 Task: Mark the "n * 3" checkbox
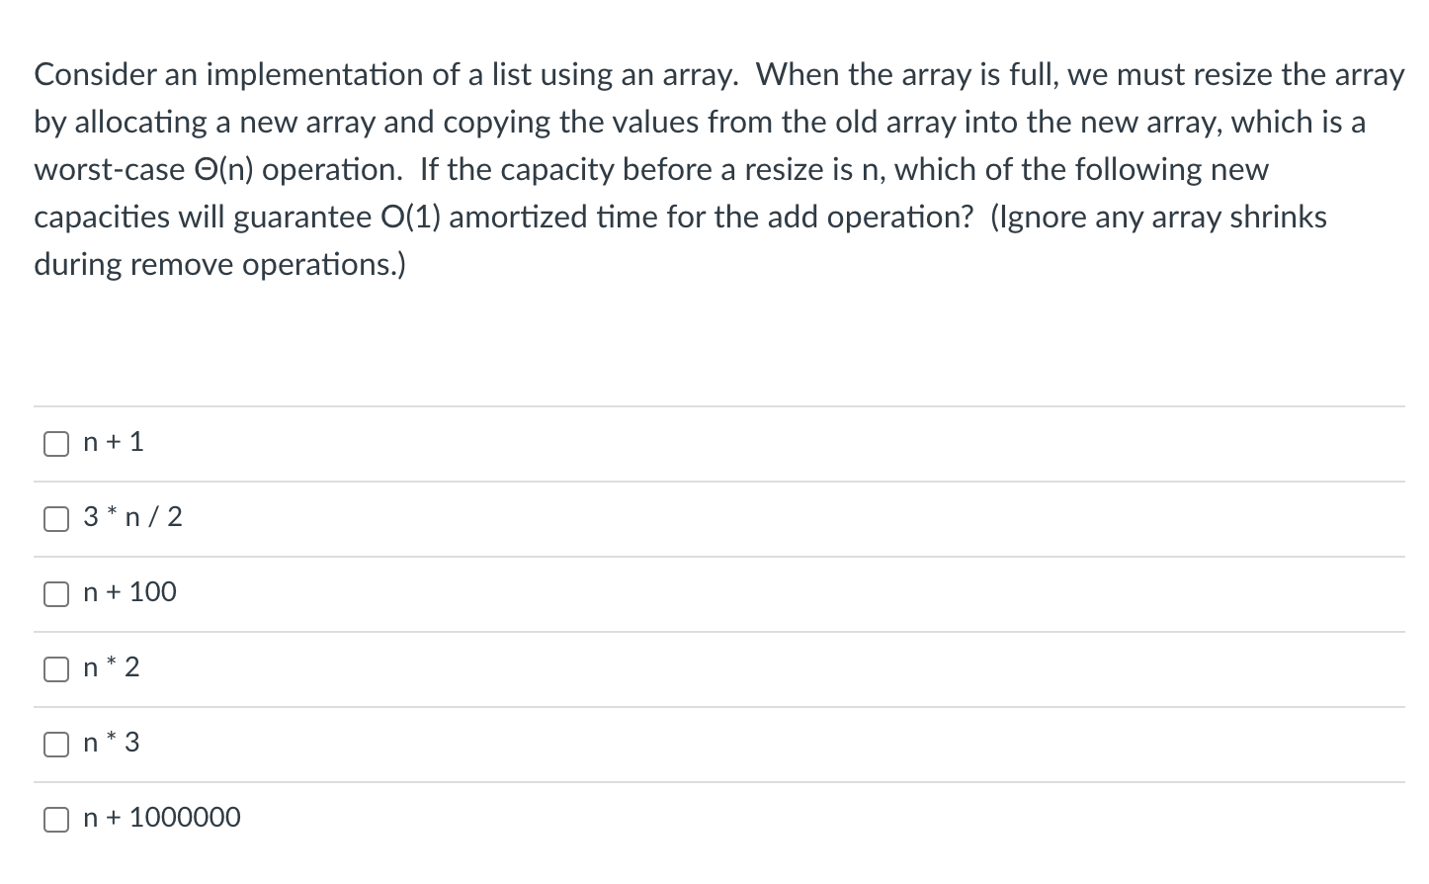click(56, 745)
